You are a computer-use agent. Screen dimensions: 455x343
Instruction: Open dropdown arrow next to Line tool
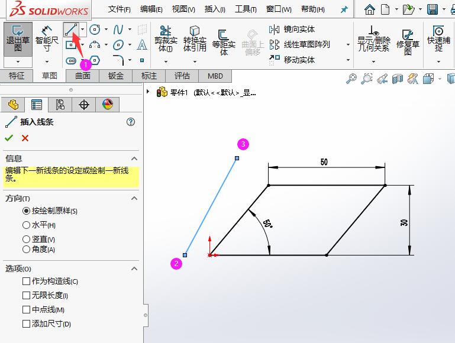pyautogui.click(x=83, y=30)
